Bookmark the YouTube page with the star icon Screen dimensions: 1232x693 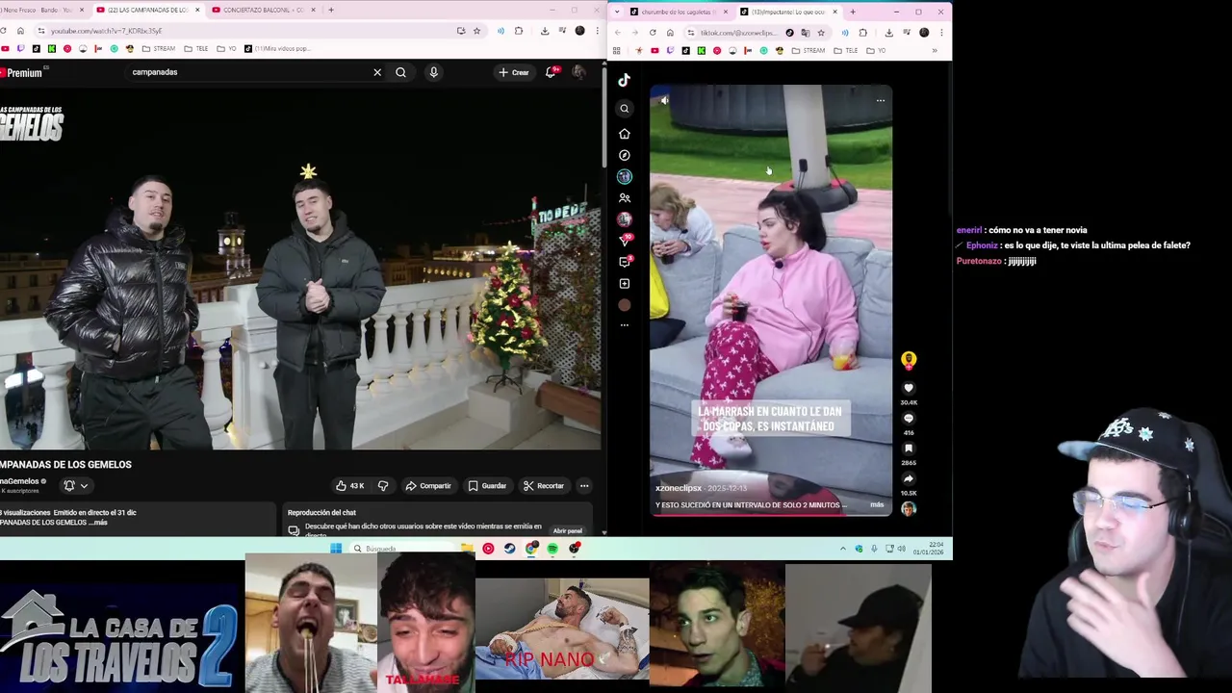click(476, 31)
